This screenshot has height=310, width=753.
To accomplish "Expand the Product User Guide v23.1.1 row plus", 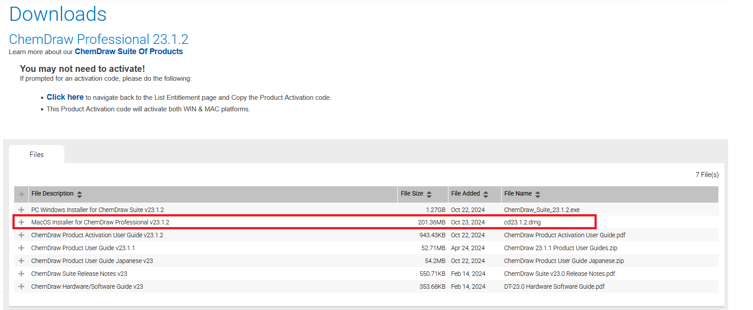I will [x=21, y=248].
